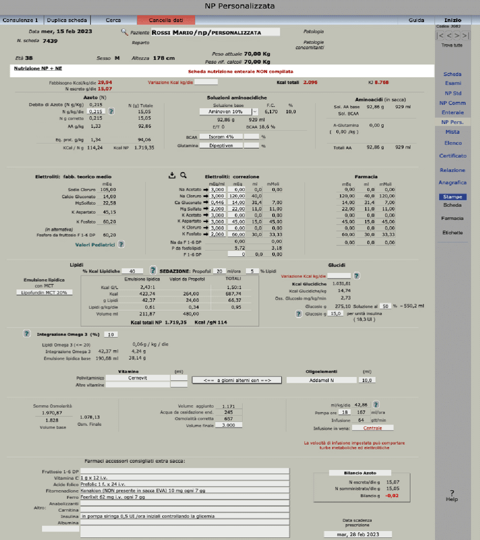Click the arrow next to Na Acetato
The height and width of the screenshot is (540, 480).
[x=206, y=190]
